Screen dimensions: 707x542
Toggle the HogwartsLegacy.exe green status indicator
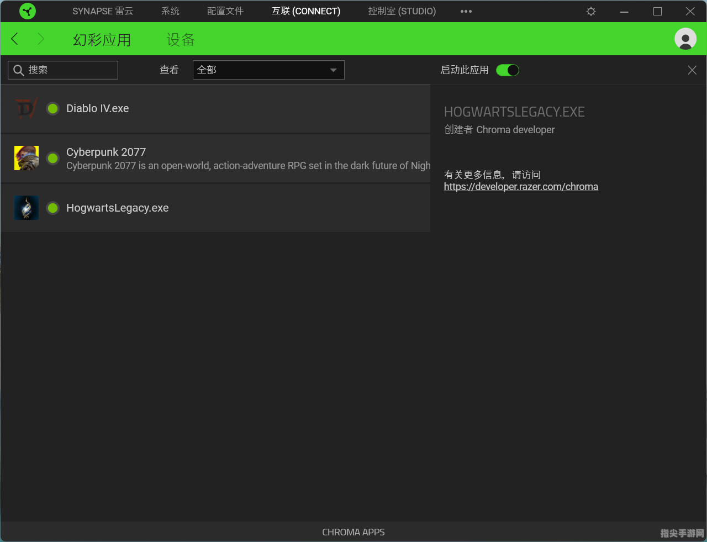[x=52, y=208]
